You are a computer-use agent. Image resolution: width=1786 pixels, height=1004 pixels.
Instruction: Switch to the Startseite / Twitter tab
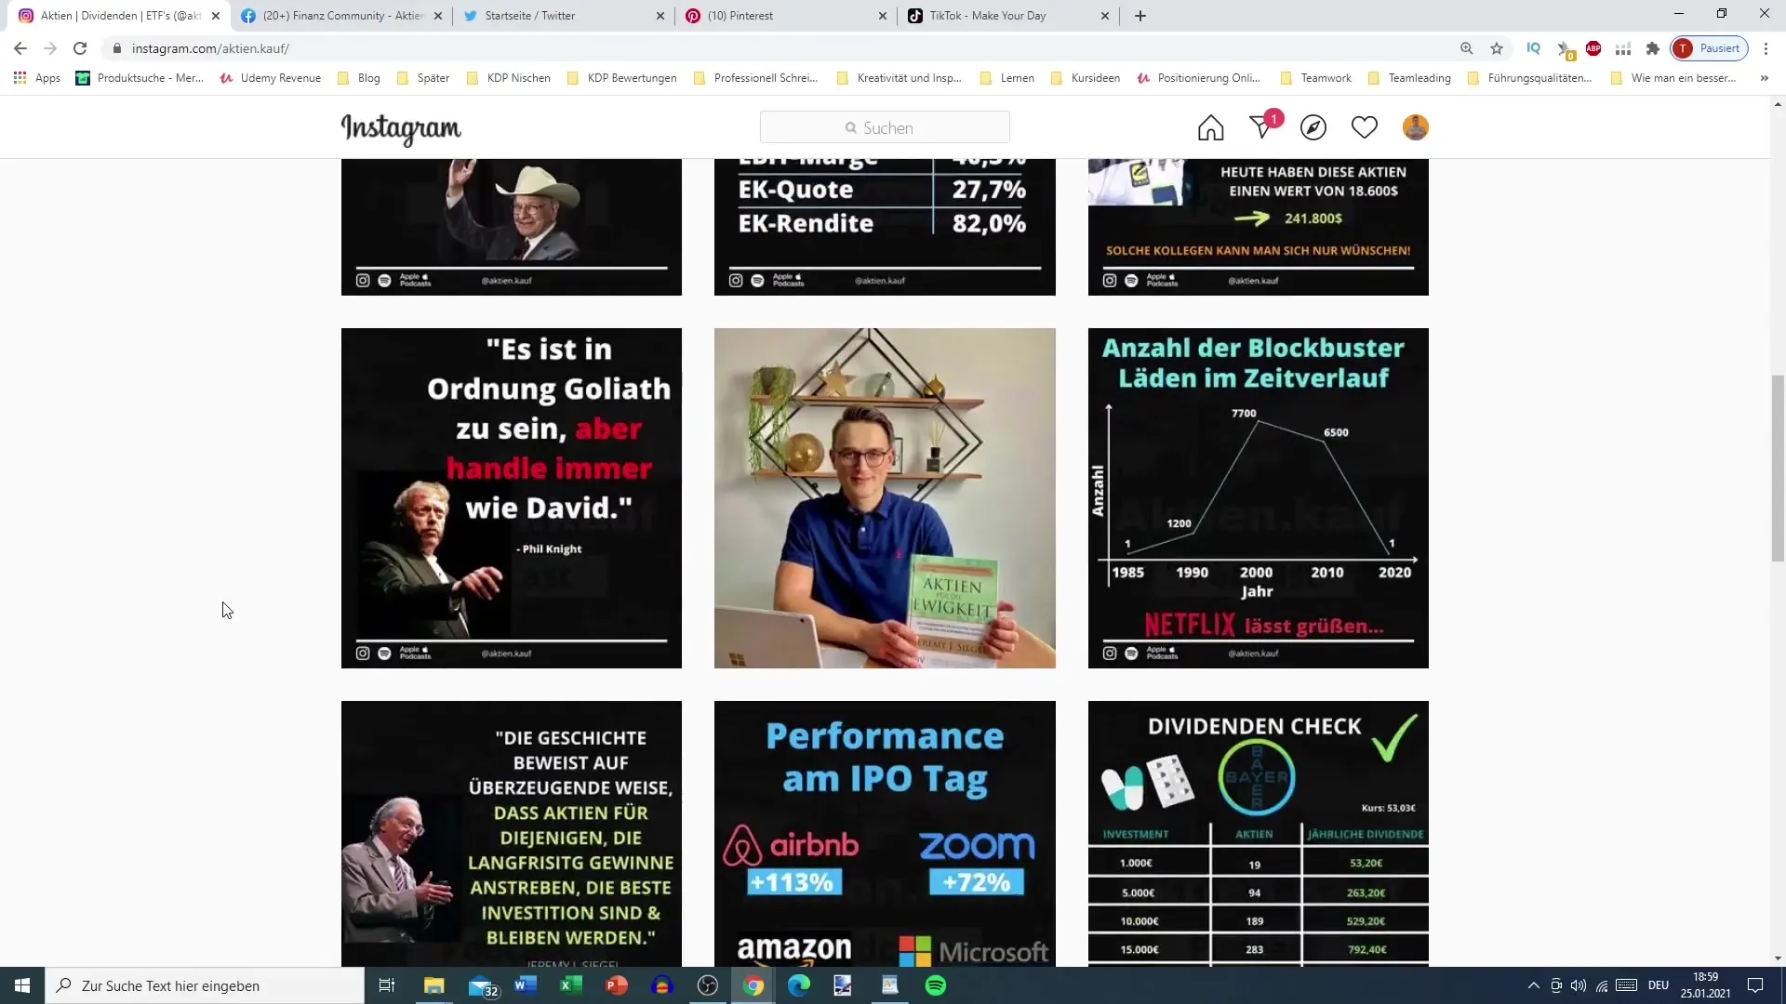563,16
